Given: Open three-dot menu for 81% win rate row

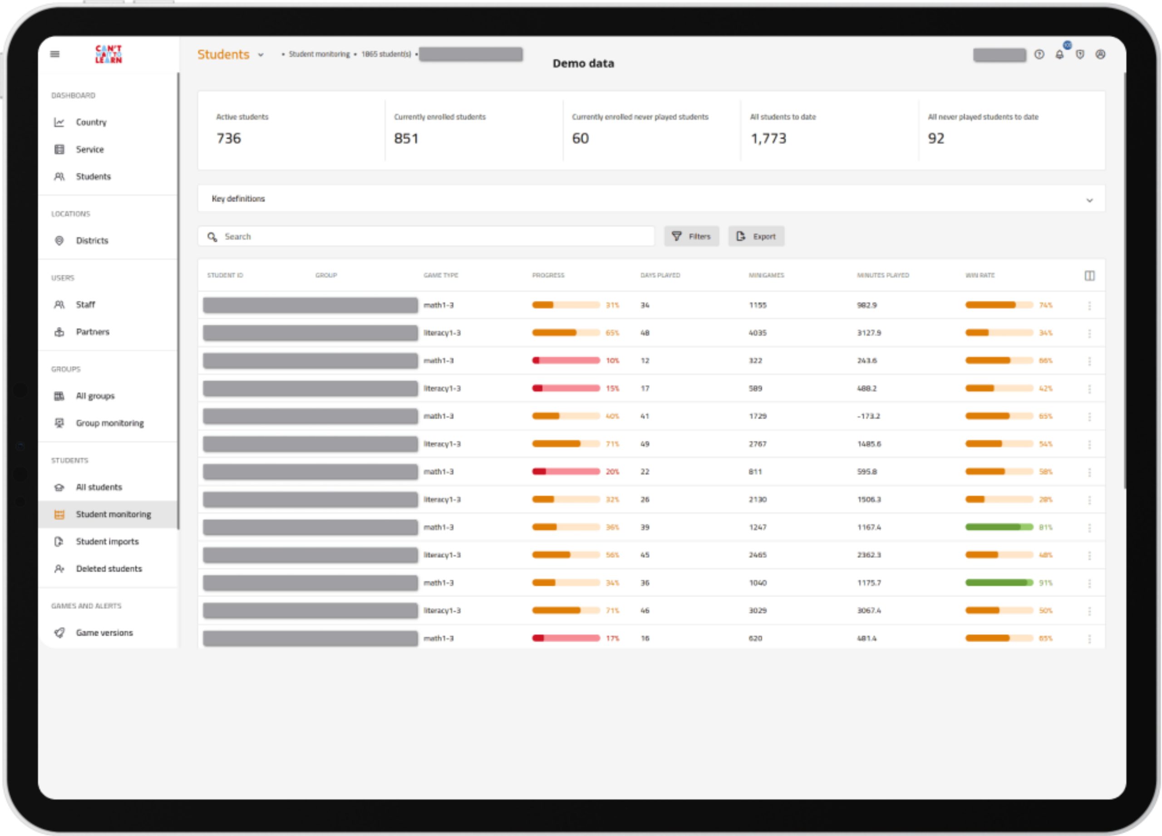Looking at the screenshot, I should 1089,528.
